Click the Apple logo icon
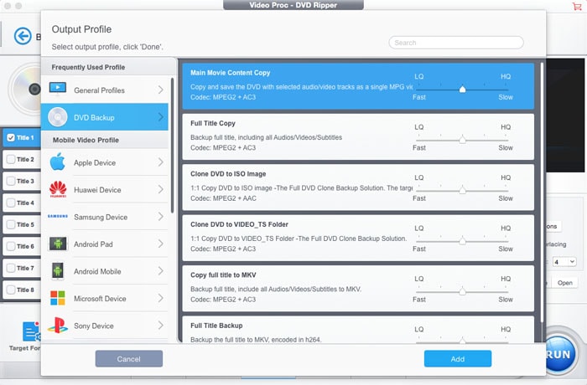 [x=58, y=162]
